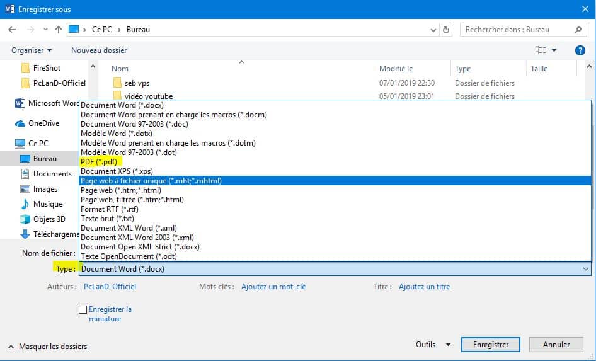Open the Outils dropdown

point(433,345)
